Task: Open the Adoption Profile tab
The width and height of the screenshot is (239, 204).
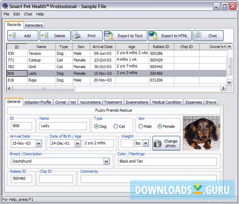Action: pyautogui.click(x=38, y=102)
